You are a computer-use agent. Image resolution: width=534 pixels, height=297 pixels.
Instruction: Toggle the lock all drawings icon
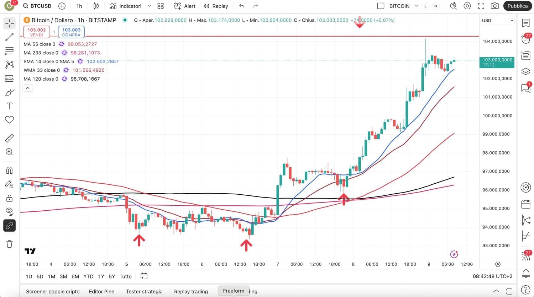point(10,198)
